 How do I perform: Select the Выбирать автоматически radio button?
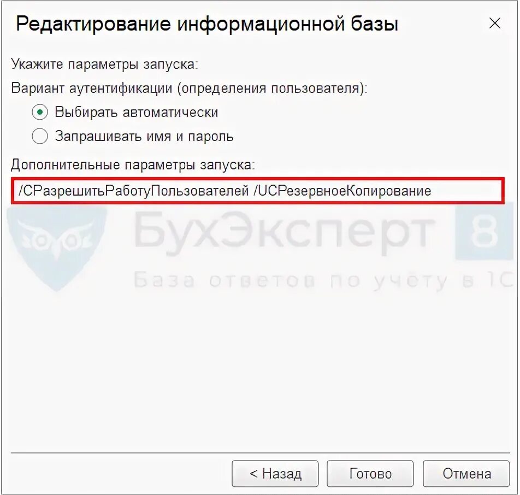pos(40,112)
